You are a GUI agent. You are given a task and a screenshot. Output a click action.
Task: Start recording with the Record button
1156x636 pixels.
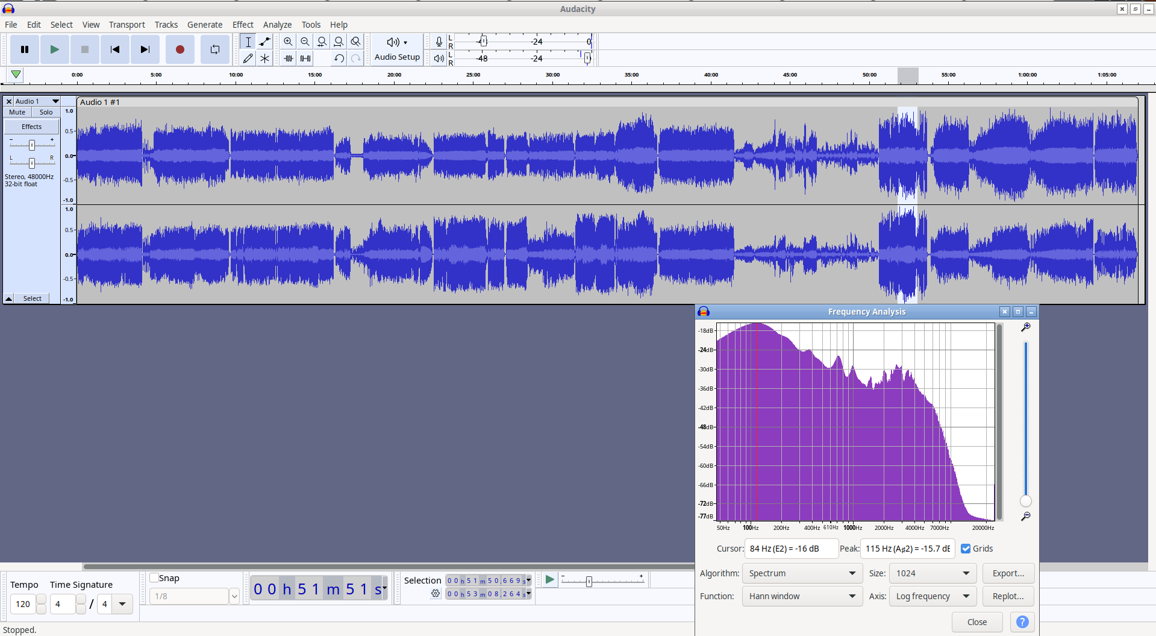[x=180, y=49]
